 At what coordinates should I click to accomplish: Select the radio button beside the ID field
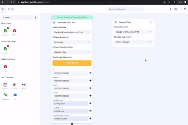90,73
